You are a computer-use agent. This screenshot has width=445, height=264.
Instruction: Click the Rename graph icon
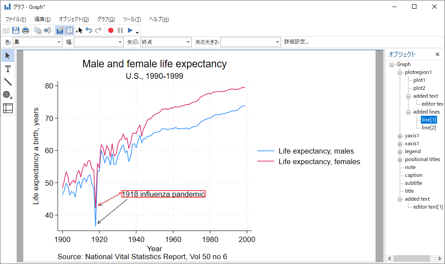click(47, 30)
